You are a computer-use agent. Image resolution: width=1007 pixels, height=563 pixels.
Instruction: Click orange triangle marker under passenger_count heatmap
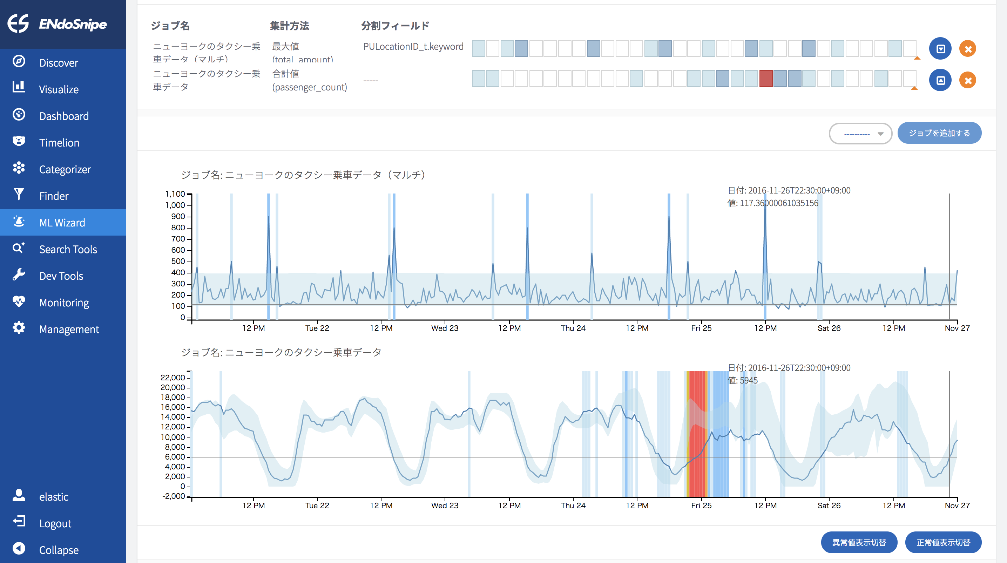coord(914,88)
